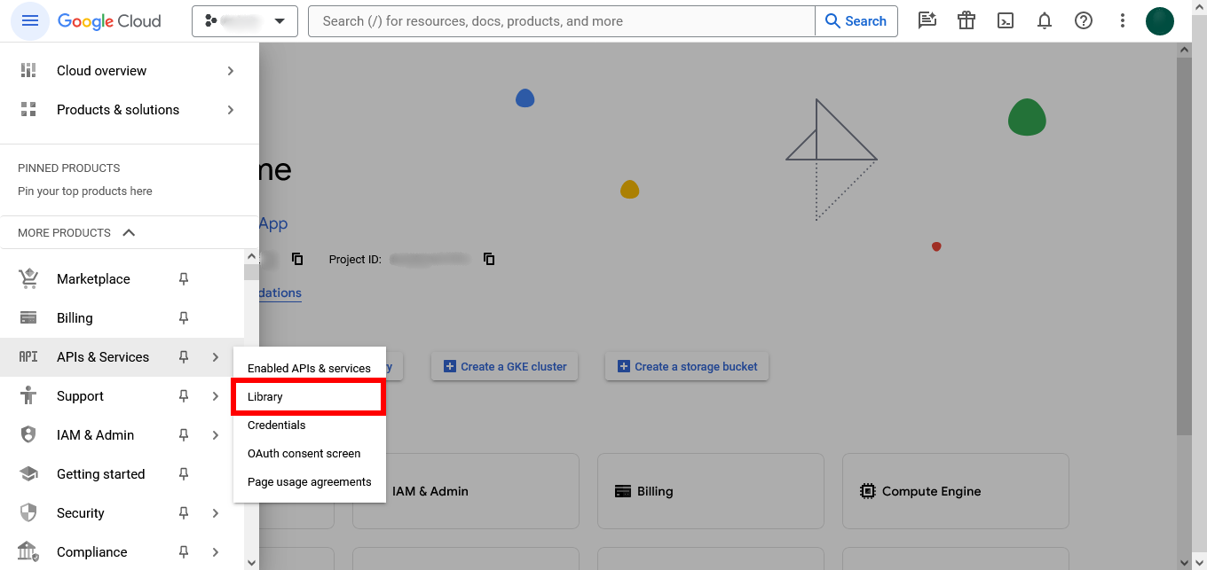The width and height of the screenshot is (1207, 570).
Task: Open the Compute Engine quick access card
Action: pos(955,491)
